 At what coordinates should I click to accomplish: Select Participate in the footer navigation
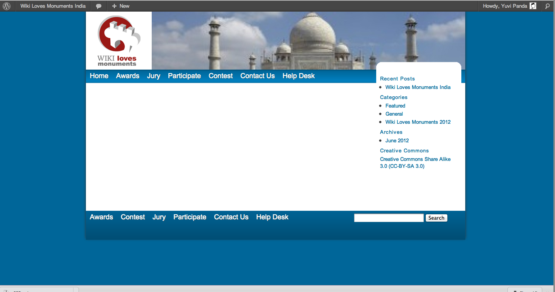point(190,217)
